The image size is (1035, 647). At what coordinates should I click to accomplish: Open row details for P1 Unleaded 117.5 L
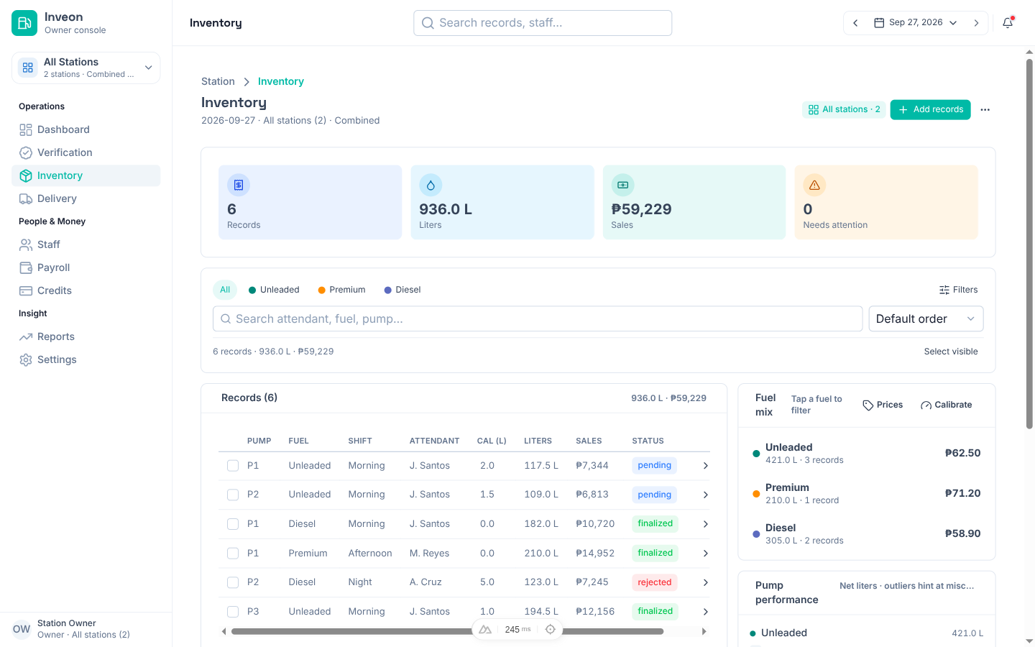click(x=706, y=466)
